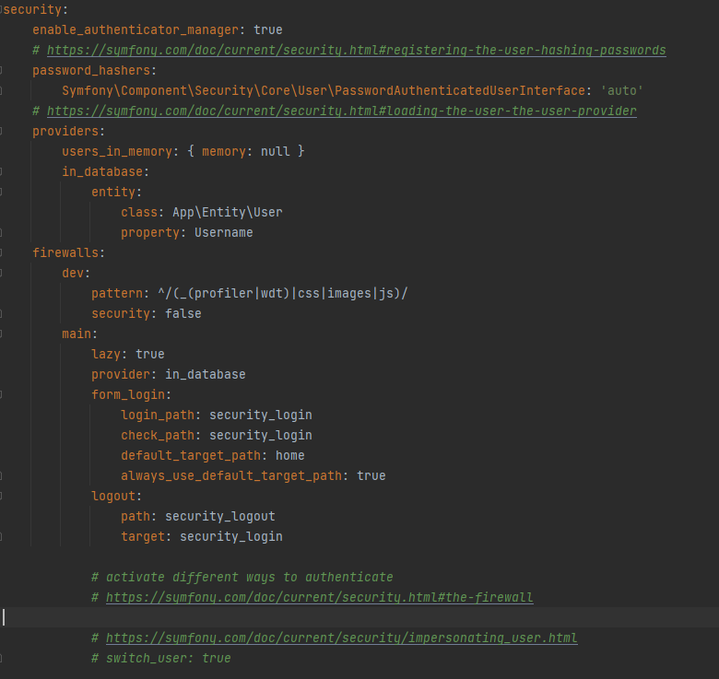
Task: Open the loading-the-user-the-user-provider documentation link
Action: click(342, 111)
